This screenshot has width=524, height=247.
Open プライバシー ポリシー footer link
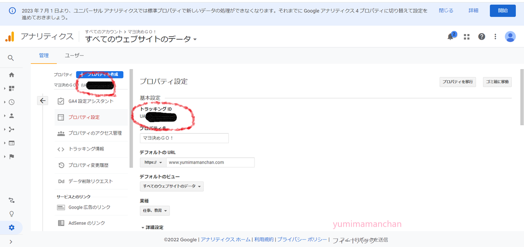(x=302, y=240)
